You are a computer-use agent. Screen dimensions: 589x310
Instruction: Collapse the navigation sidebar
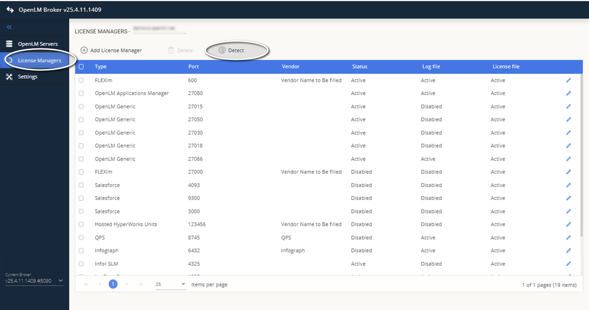[x=9, y=27]
